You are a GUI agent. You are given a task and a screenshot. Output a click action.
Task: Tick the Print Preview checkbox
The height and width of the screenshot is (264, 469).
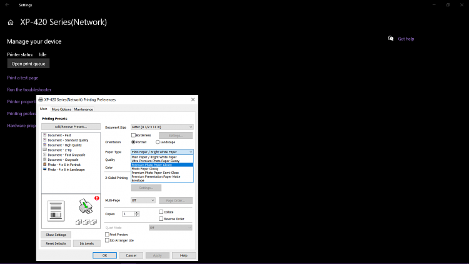(x=107, y=235)
